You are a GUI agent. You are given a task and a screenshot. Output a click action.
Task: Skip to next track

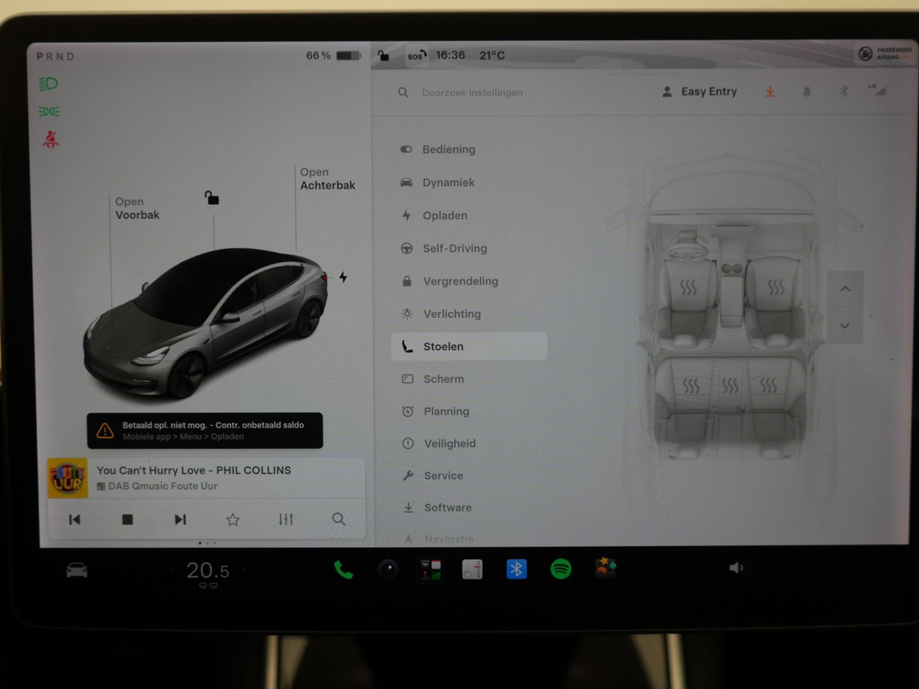coord(180,520)
